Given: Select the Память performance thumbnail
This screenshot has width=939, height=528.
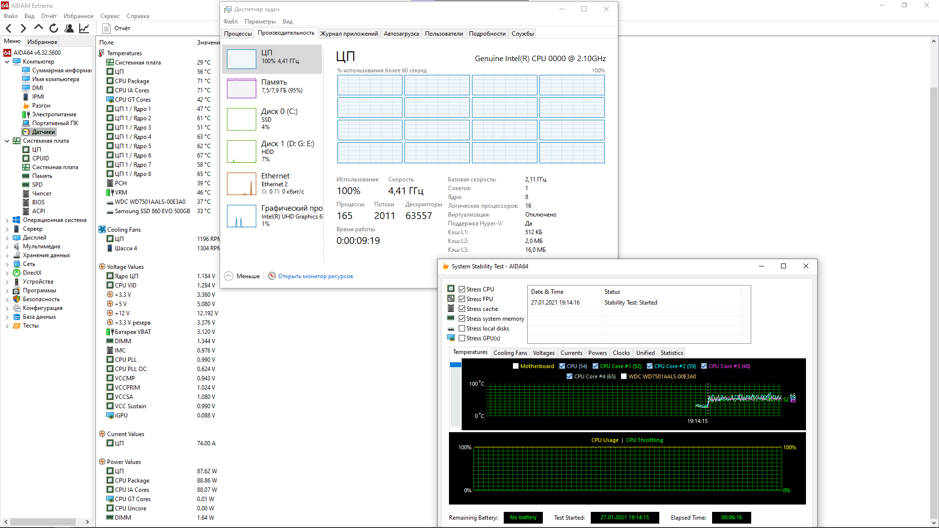Looking at the screenshot, I should pos(242,88).
